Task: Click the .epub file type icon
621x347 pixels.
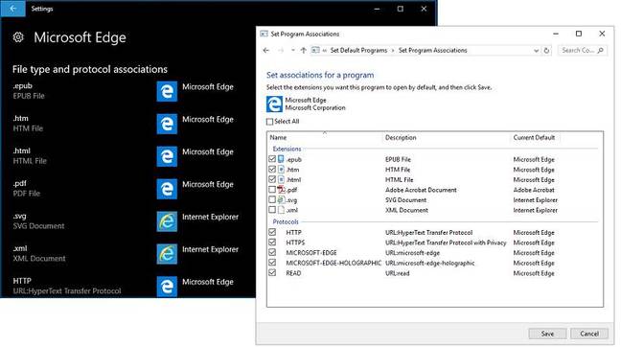Action: point(281,159)
